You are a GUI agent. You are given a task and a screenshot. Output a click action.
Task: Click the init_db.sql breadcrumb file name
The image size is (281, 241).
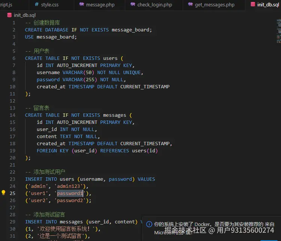tap(25, 15)
